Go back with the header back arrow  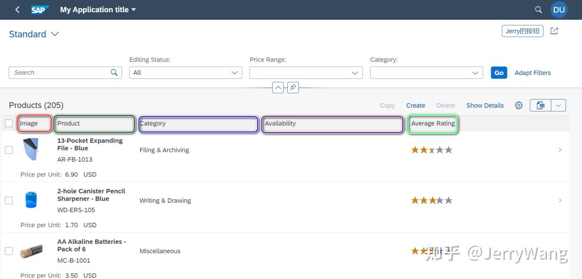click(x=17, y=10)
